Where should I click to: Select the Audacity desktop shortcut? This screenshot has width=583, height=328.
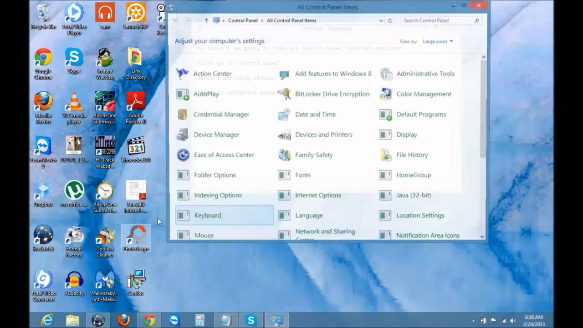(74, 283)
